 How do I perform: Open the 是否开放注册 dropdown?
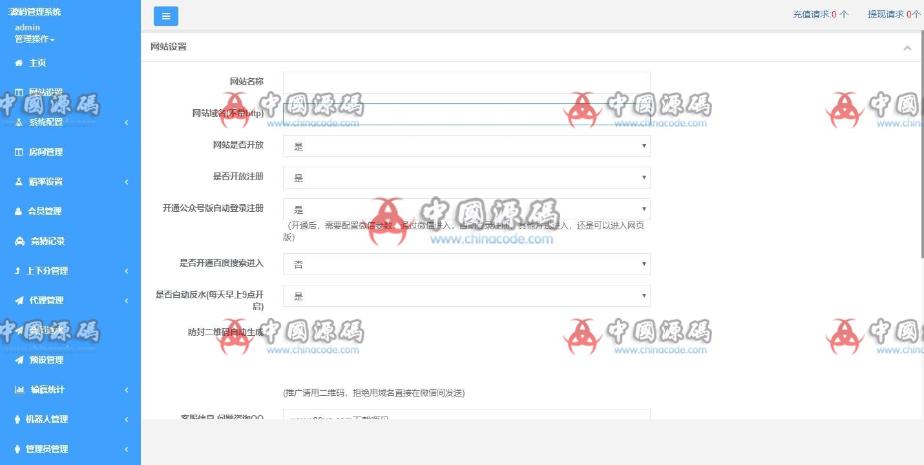(x=467, y=178)
